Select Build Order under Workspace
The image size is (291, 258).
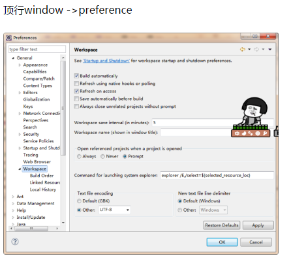click(42, 176)
